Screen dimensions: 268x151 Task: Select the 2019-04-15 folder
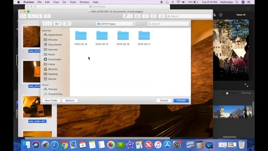(102, 38)
